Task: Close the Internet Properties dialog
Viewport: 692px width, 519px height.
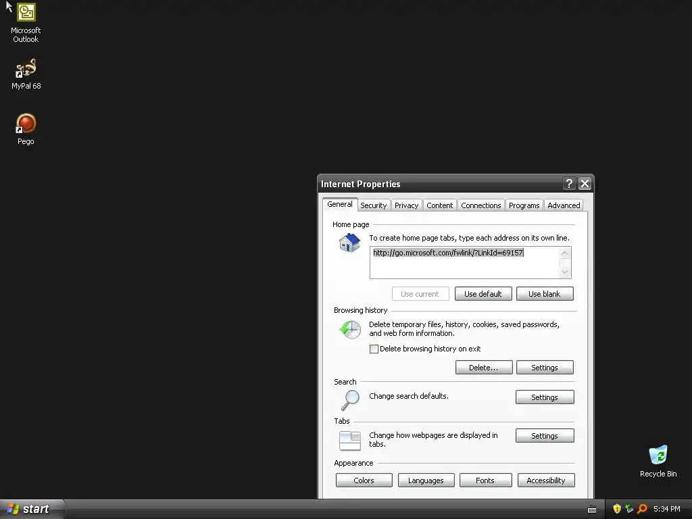Action: (x=585, y=184)
